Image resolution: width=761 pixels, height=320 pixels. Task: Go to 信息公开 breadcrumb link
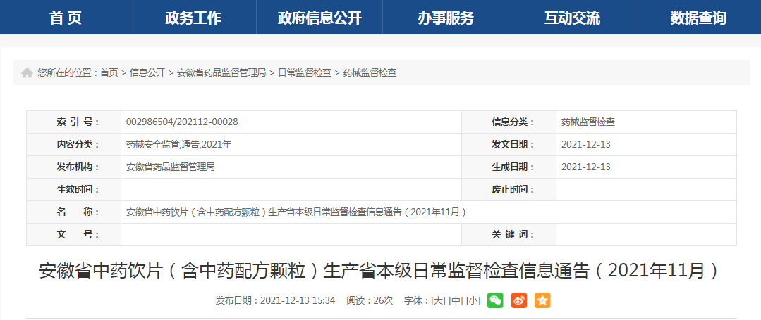click(x=147, y=73)
